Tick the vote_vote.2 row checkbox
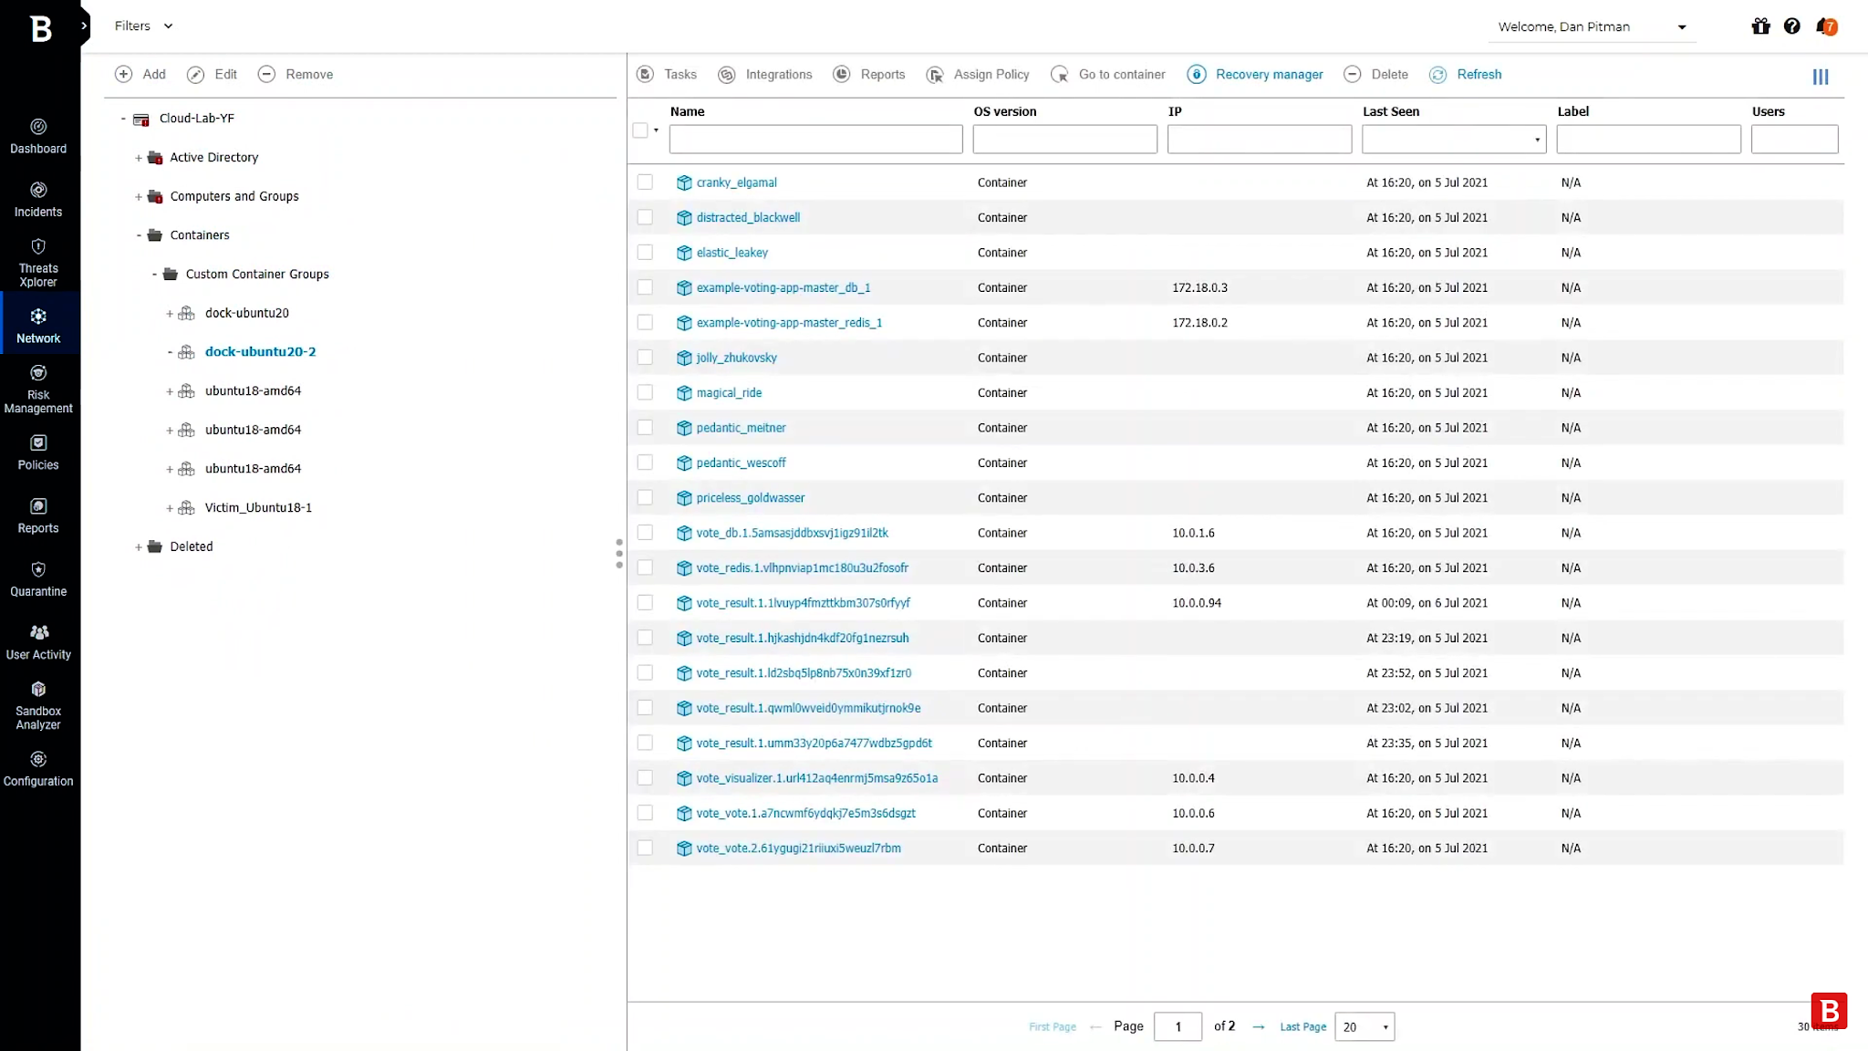 coord(645,848)
